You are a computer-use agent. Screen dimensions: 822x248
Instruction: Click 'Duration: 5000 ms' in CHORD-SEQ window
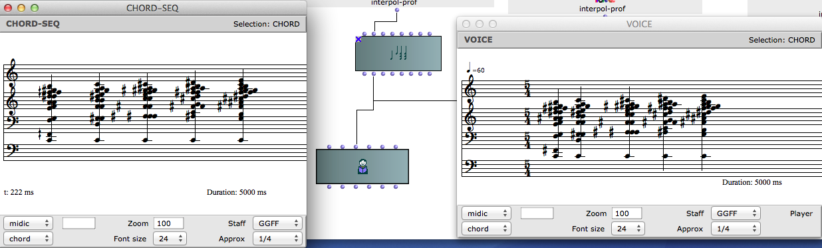click(237, 192)
